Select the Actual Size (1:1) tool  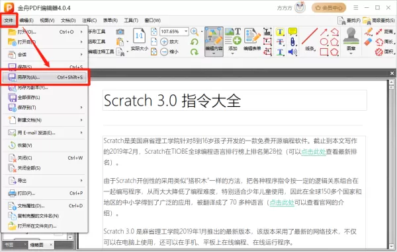pos(139,39)
